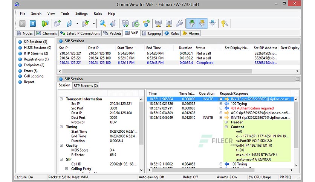The height and width of the screenshot is (182, 315).
Task: Click the magnifier search toolbar icon
Action: pyautogui.click(x=102, y=24)
